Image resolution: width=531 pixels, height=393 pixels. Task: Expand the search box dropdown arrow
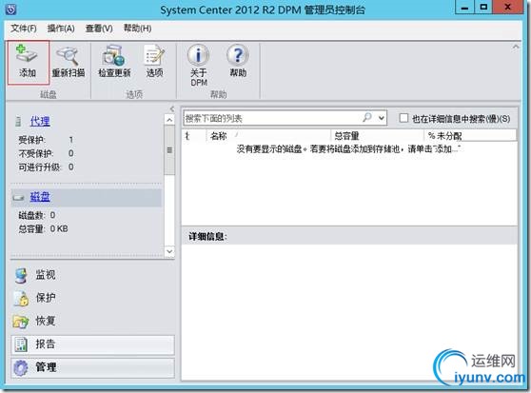(x=382, y=118)
